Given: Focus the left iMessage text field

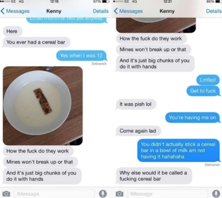Looking at the screenshot, I should [x=54, y=194].
